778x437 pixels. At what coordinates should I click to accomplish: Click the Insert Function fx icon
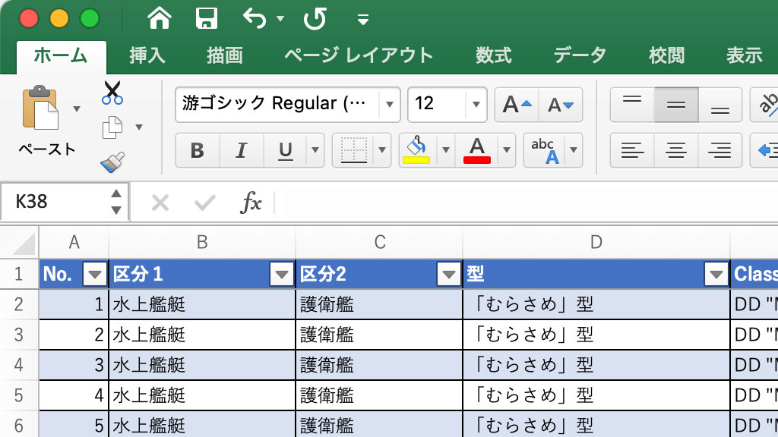point(251,202)
